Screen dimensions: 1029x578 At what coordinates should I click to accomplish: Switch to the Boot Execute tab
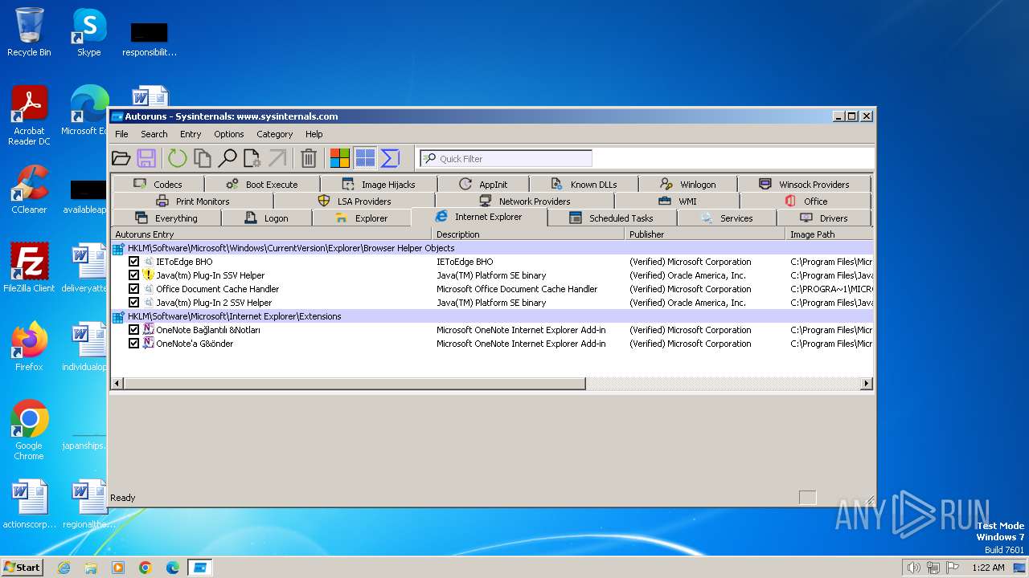pos(262,185)
